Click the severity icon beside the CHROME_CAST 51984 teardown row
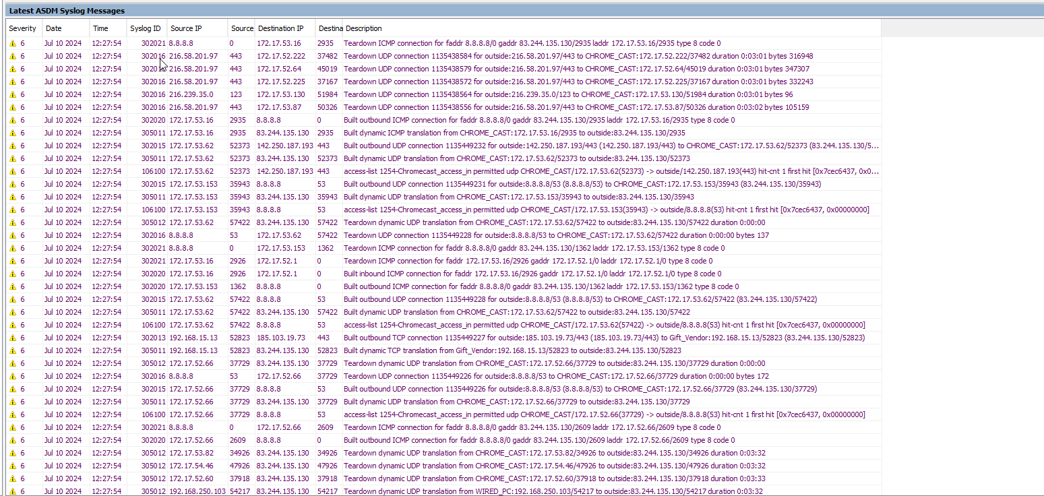1044x496 pixels. [x=12, y=94]
